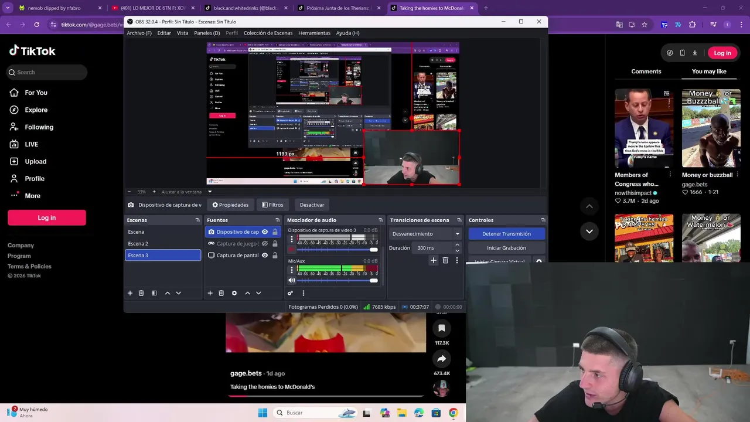Viewport: 750px width, 422px height.
Task: Pop out the Mezclador de audio dock panel
Action: (x=381, y=220)
